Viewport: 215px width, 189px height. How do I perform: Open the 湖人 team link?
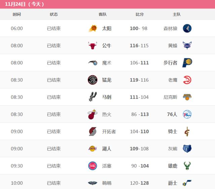[x=107, y=148]
